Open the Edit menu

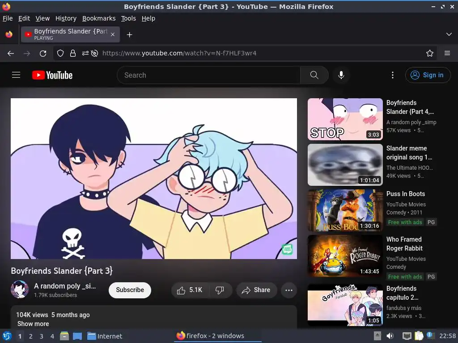click(x=24, y=18)
